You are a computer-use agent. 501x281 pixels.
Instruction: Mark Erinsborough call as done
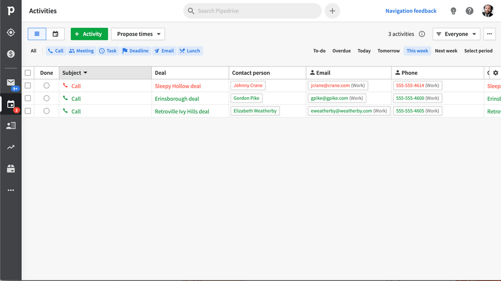pyautogui.click(x=47, y=98)
